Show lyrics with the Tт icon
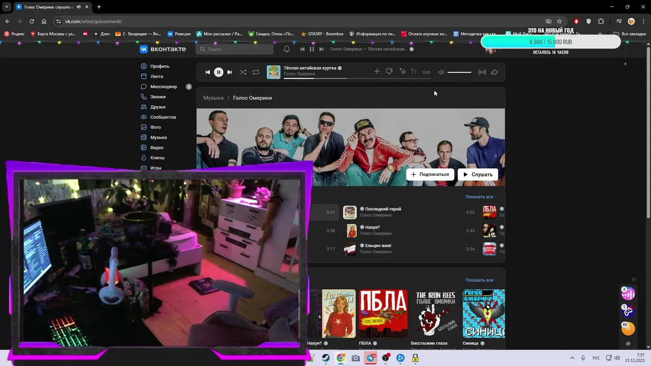The width and height of the screenshot is (651, 366). click(x=414, y=72)
